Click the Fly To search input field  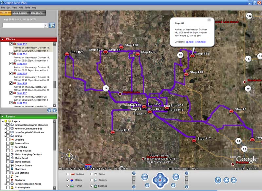coord(23,25)
